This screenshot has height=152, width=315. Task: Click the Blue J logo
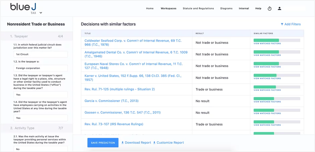[23, 7]
